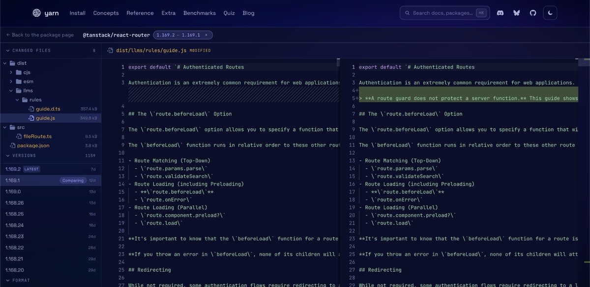Open the Reference menu item
Screen dimensions: 590x287
pos(140,13)
